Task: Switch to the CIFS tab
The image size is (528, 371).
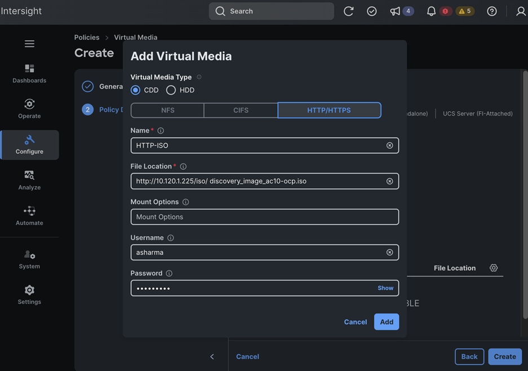Action: [x=241, y=110]
